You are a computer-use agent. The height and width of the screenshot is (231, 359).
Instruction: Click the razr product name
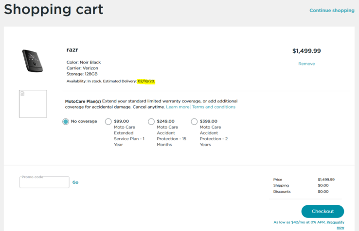click(72, 50)
